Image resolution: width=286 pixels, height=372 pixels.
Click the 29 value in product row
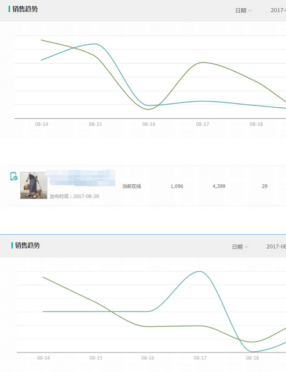point(265,186)
